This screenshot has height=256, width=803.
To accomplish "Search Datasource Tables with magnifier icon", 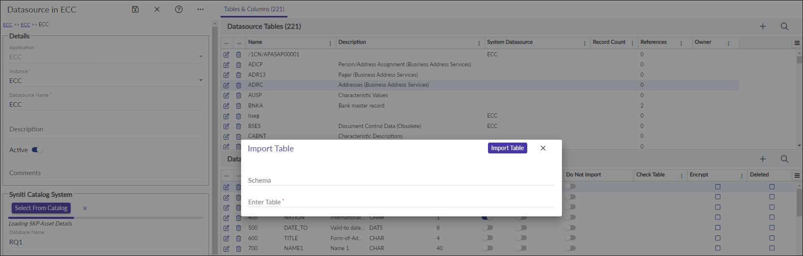I will point(785,26).
